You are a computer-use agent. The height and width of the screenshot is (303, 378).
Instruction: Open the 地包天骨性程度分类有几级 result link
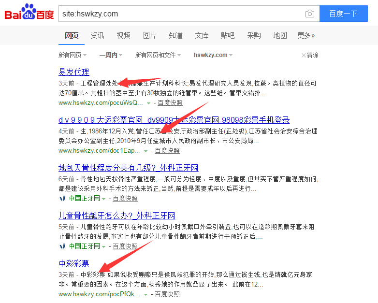pyautogui.click(x=129, y=168)
